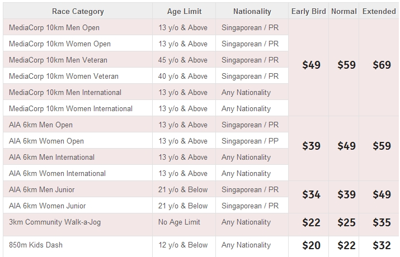Select AIA 6km Men Open category
This screenshot has width=400, height=257.
pos(41,125)
